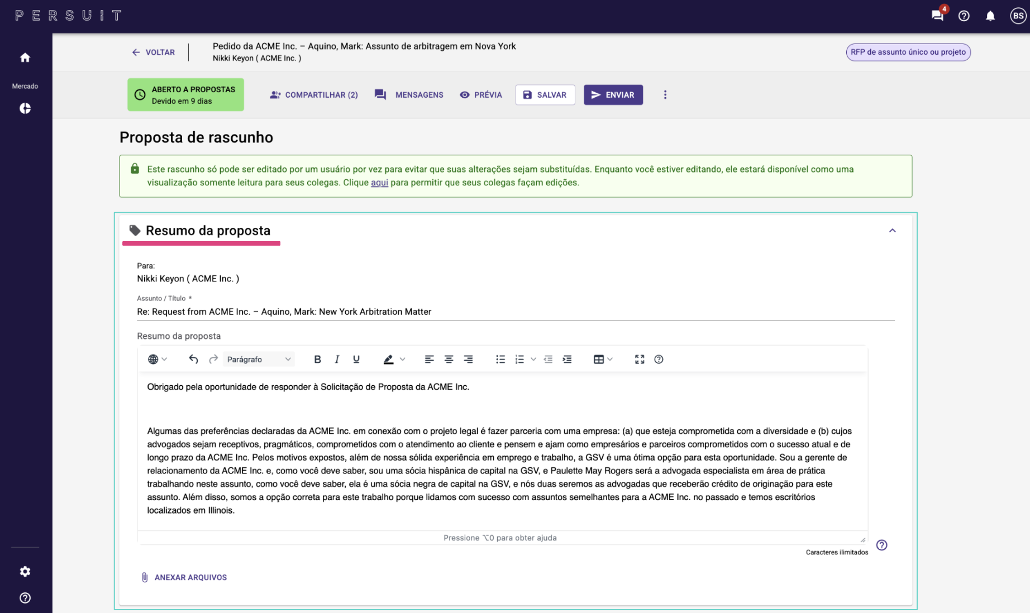
Task: Click Aberto a propostas status badge
Action: tap(185, 95)
